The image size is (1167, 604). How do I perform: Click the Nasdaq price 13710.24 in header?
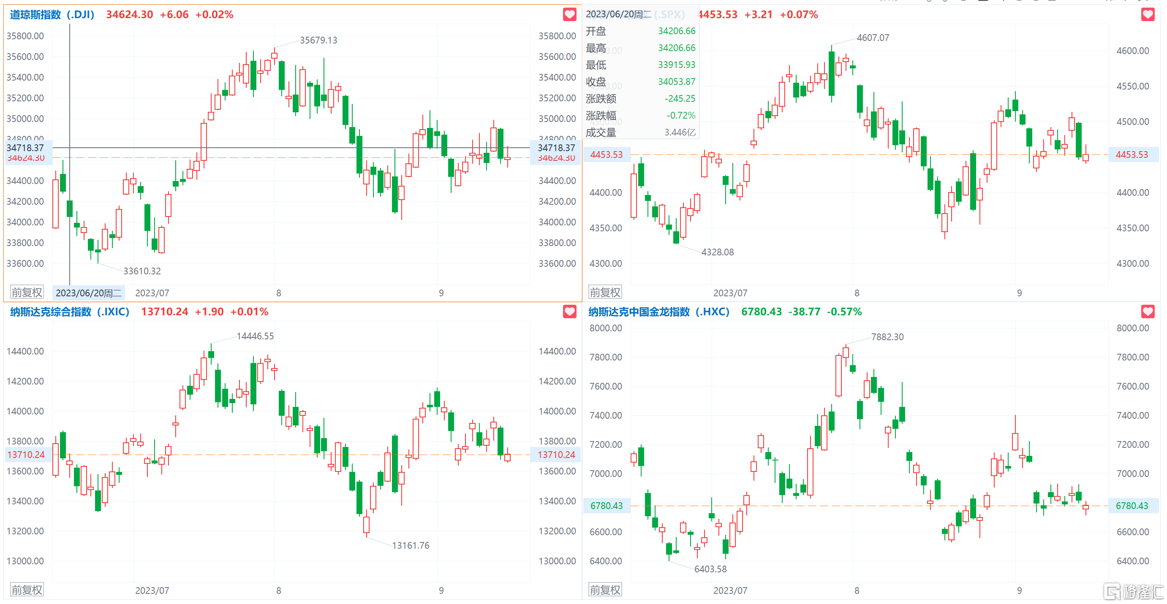[x=164, y=311]
